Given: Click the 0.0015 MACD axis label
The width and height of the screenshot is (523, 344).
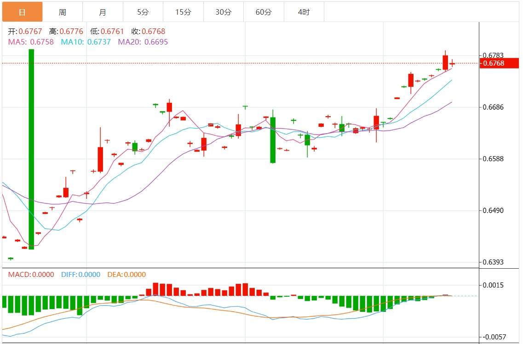Looking at the screenshot, I should pyautogui.click(x=493, y=285).
